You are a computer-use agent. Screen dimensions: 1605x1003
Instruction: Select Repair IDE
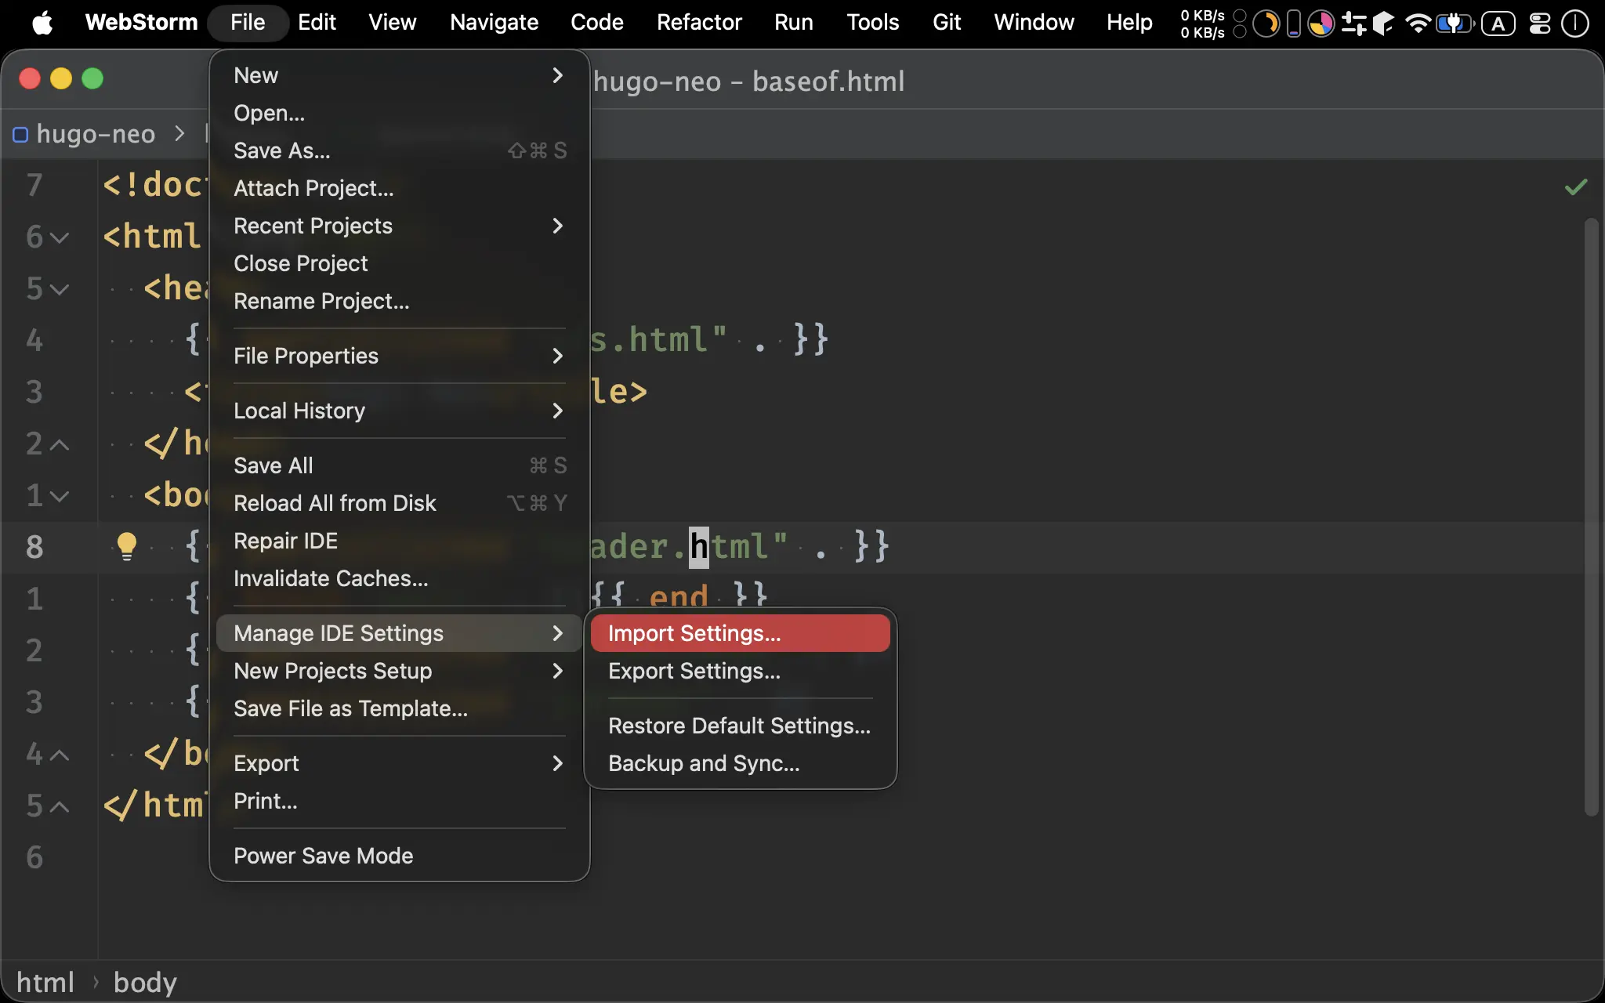(x=399, y=541)
